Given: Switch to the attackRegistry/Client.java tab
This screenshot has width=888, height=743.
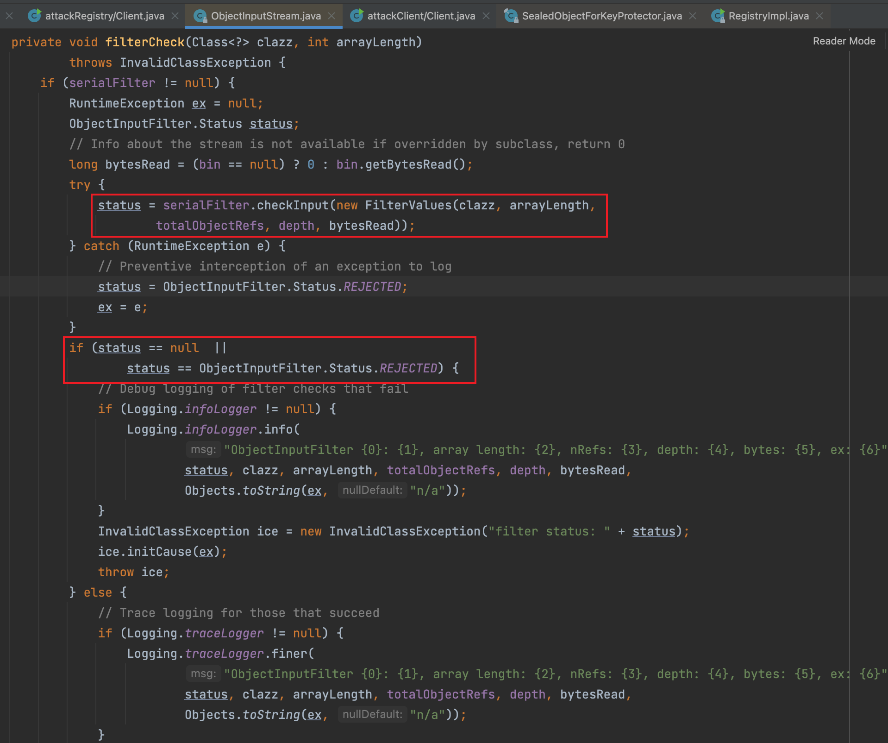Looking at the screenshot, I should (104, 15).
